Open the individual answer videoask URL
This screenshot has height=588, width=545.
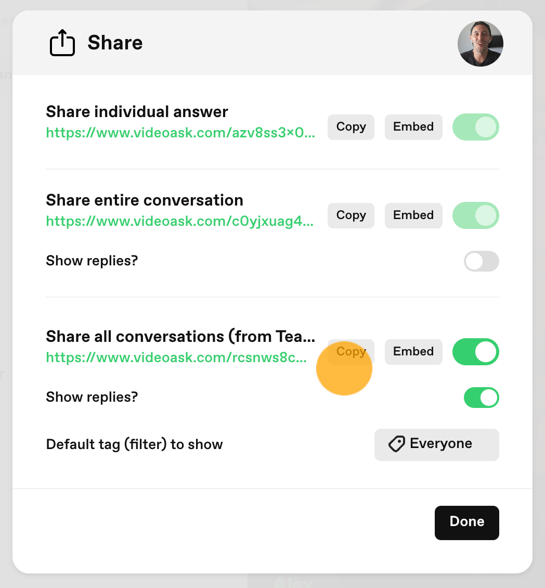pos(180,132)
